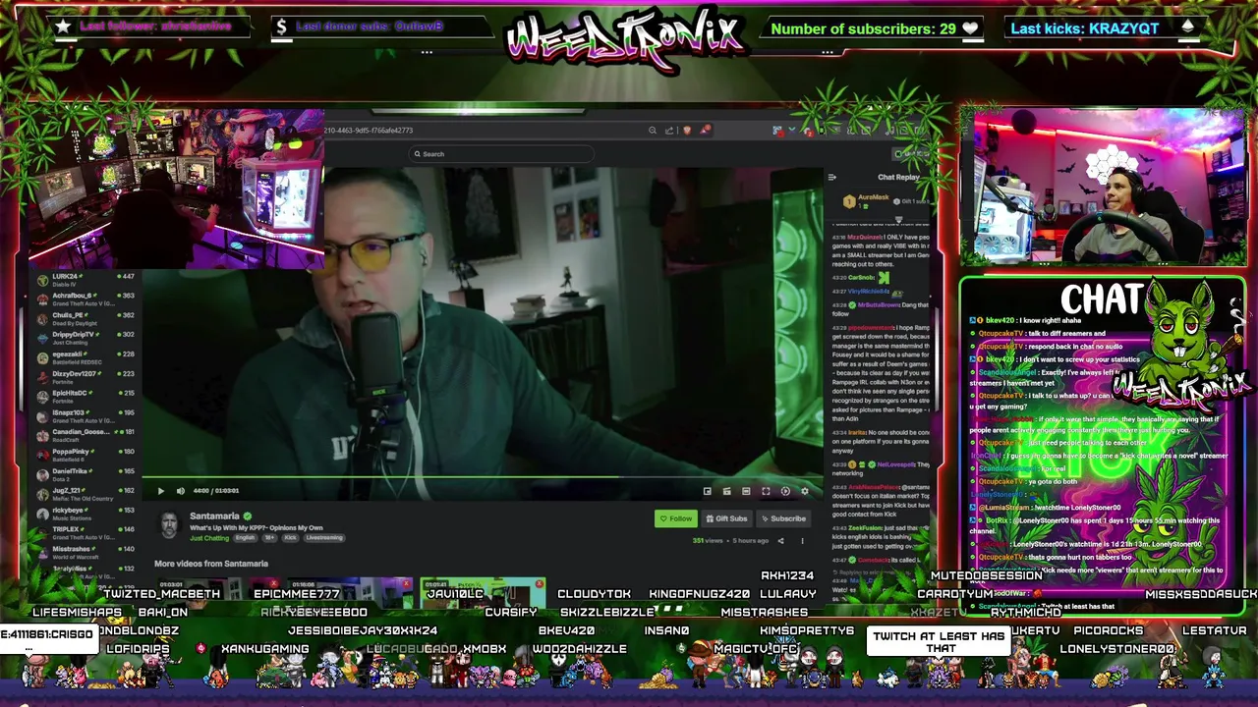The height and width of the screenshot is (707, 1258).
Task: Open playback speed control in player
Action: click(x=785, y=491)
